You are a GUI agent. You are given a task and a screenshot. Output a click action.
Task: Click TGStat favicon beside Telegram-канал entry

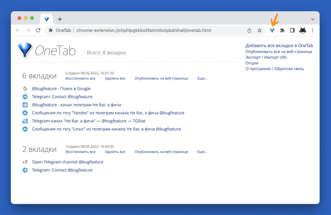25,121
